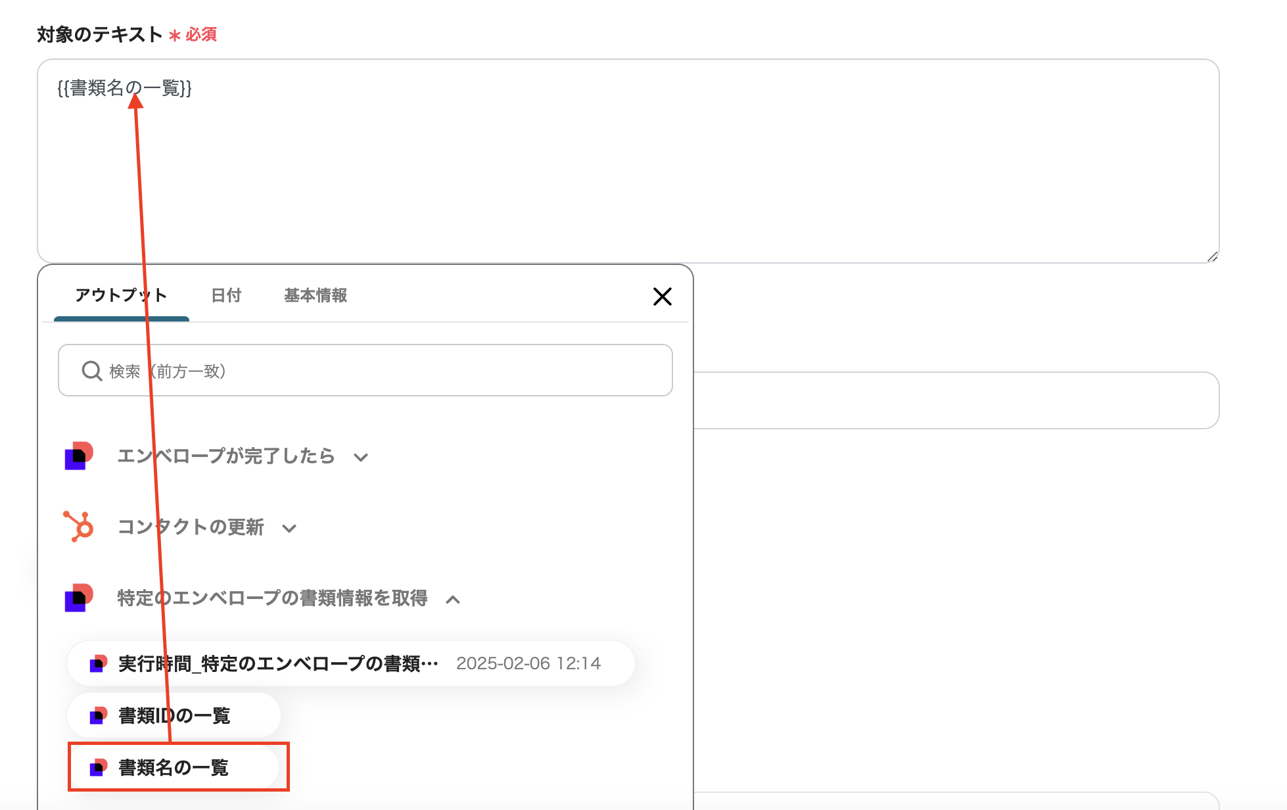Click the DocuSign icon on the 実行時間 output chip
Viewport: 1287px width, 810px height.
point(99,663)
